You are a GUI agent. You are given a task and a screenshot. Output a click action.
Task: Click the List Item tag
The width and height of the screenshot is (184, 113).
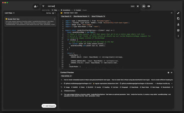coord(115,87)
